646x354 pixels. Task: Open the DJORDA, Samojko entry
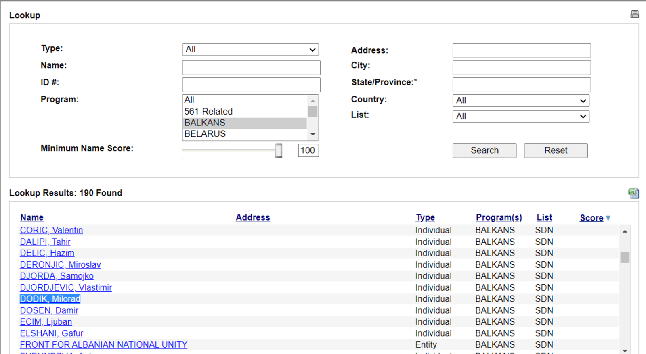[57, 276]
